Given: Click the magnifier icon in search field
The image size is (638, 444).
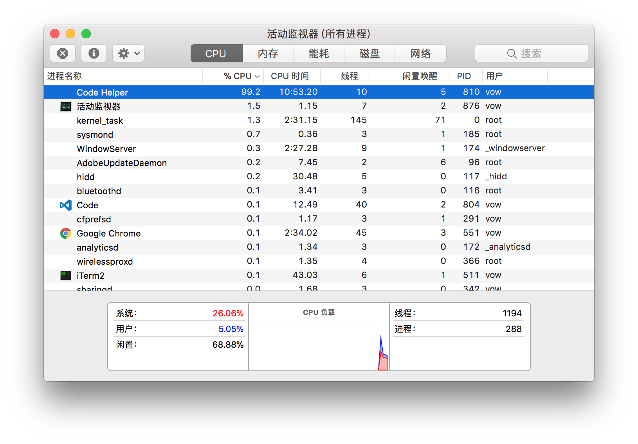Looking at the screenshot, I should (512, 54).
